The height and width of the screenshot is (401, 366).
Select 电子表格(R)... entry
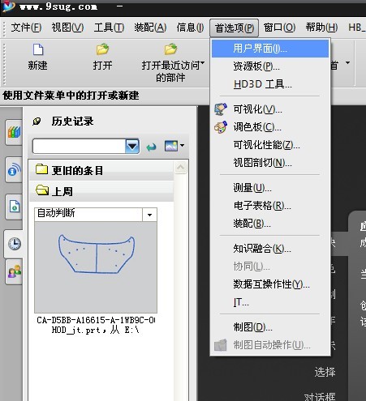[x=270, y=206]
